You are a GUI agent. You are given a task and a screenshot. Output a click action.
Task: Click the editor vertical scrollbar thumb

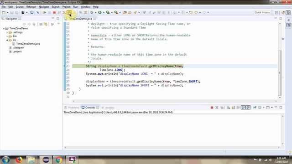[280, 73]
